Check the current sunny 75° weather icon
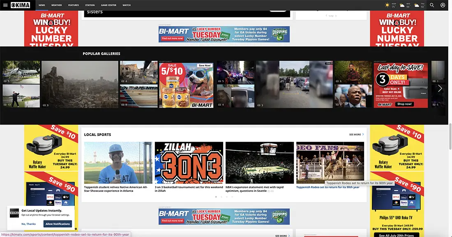 tap(387, 5)
